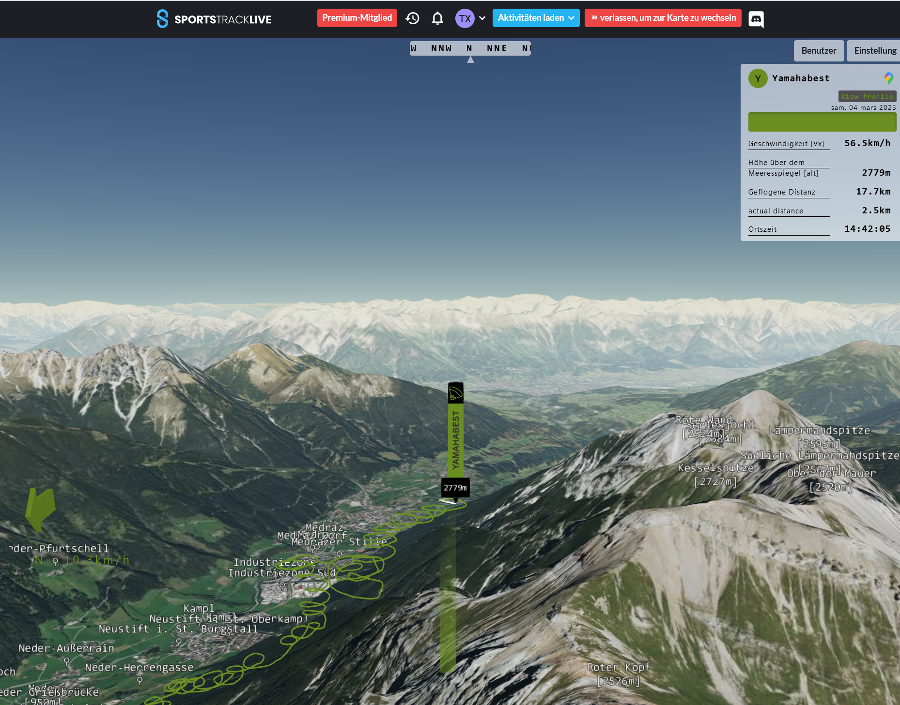Screen dimensions: 900x705
Task: Click the button to leave 3D for the map
Action: pos(663,18)
